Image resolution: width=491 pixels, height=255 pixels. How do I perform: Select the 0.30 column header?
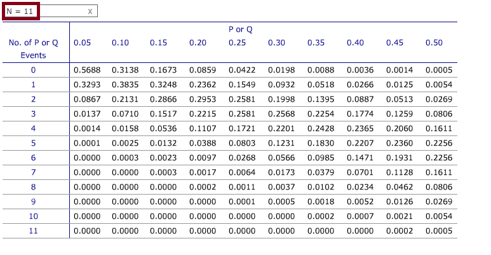tap(276, 43)
